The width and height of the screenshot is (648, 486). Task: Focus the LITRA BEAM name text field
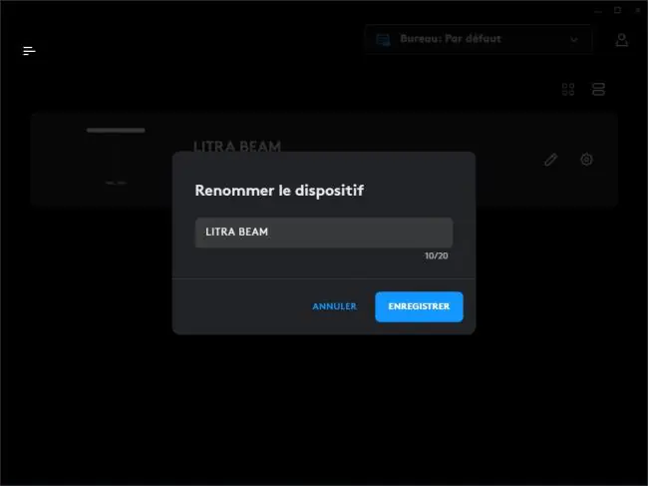pos(324,233)
